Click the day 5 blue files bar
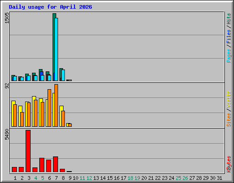 pos(42,73)
